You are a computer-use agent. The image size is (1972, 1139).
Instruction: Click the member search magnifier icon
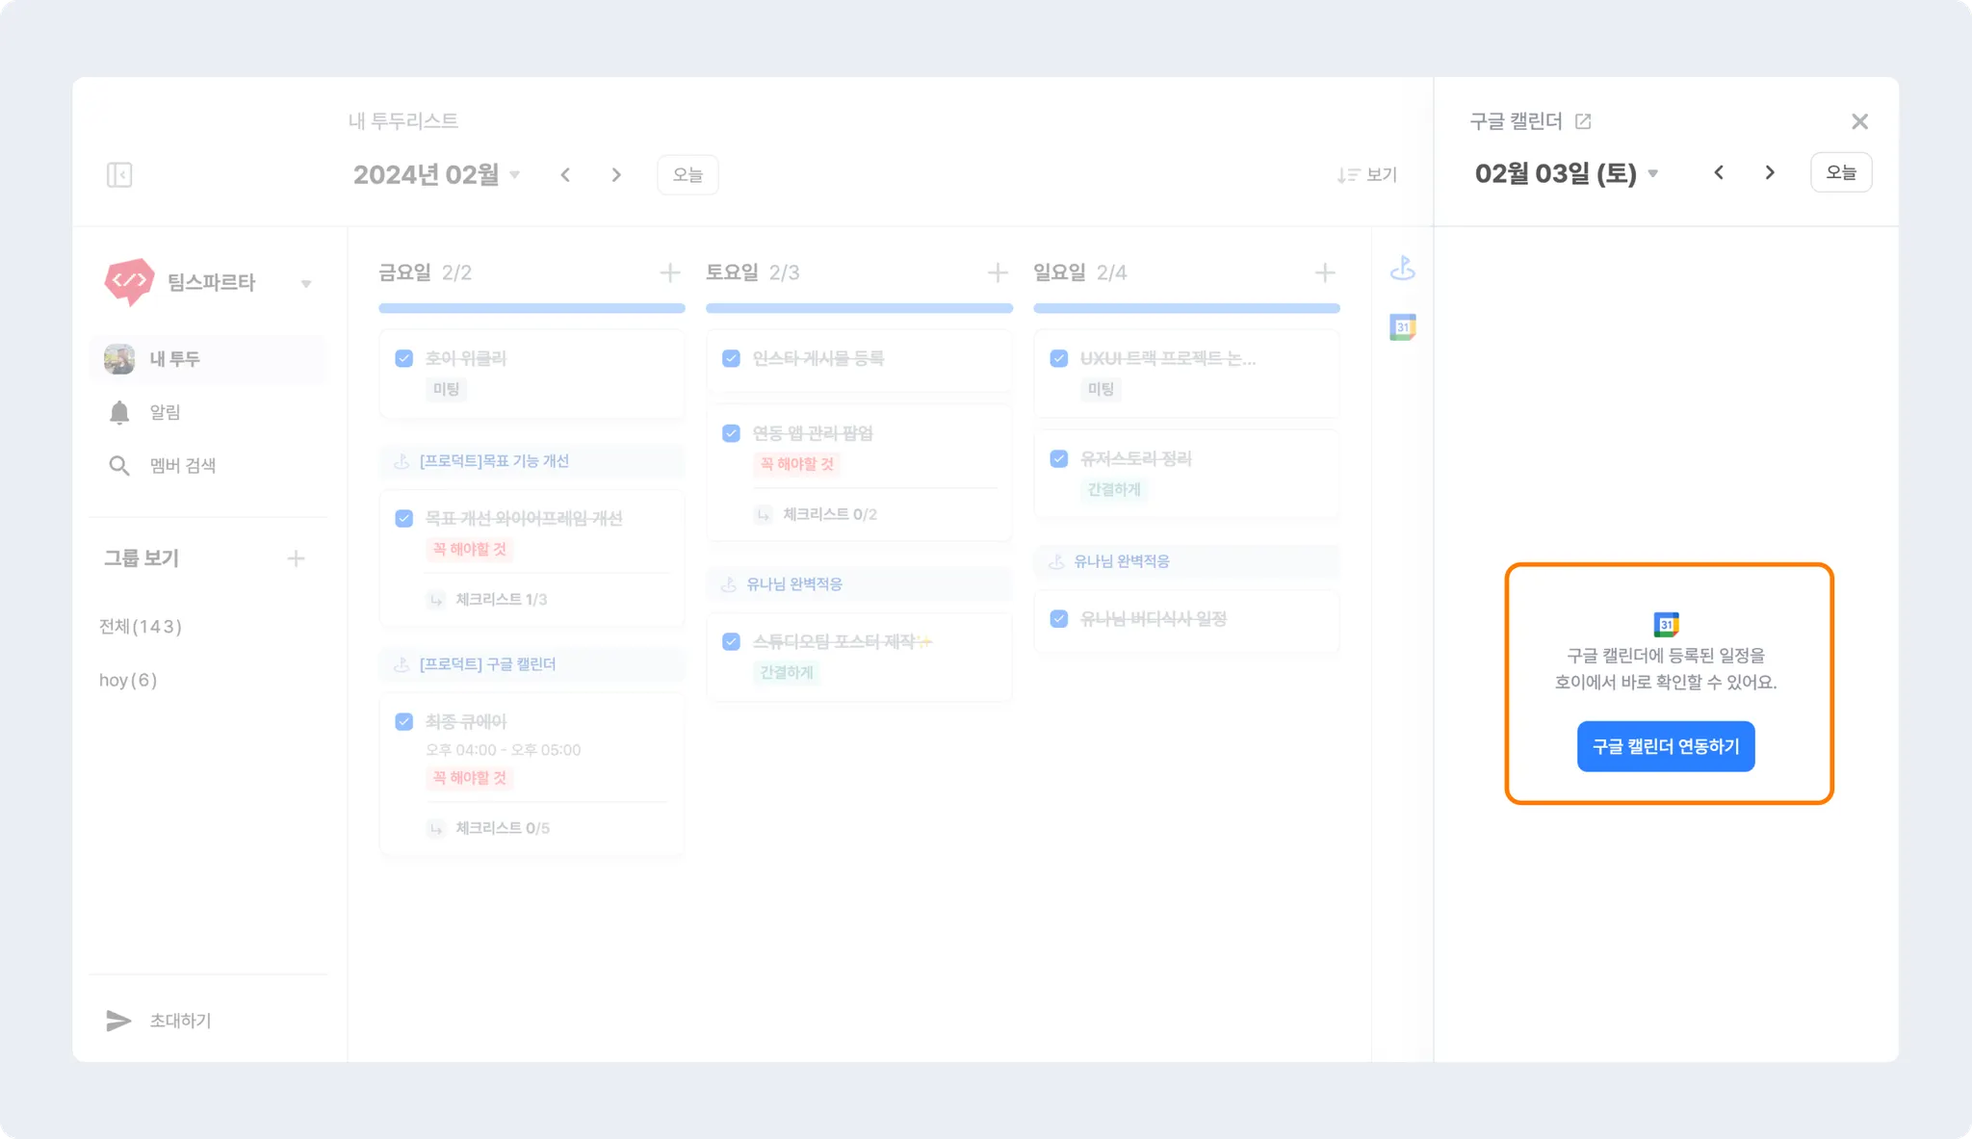[x=119, y=466]
